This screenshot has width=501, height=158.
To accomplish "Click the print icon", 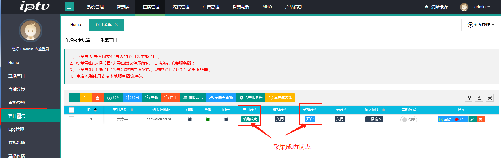I will (x=490, y=98).
